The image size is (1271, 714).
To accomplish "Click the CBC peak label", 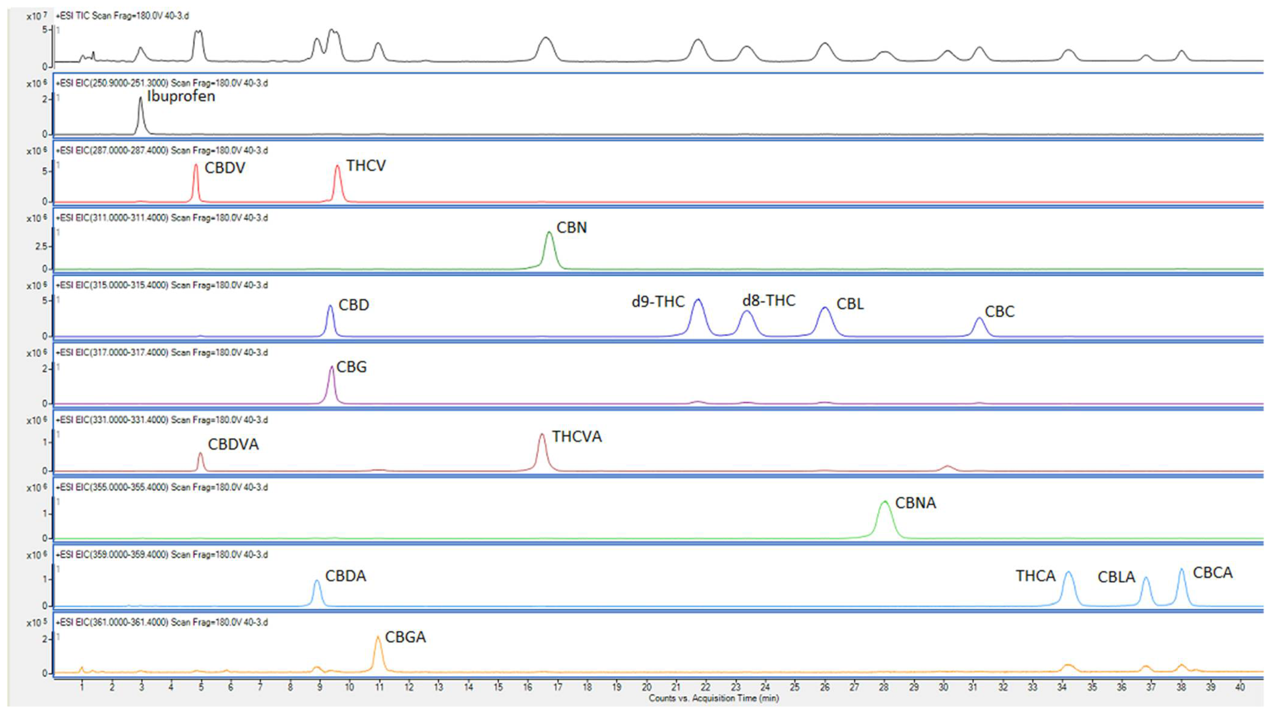I will pos(999,312).
